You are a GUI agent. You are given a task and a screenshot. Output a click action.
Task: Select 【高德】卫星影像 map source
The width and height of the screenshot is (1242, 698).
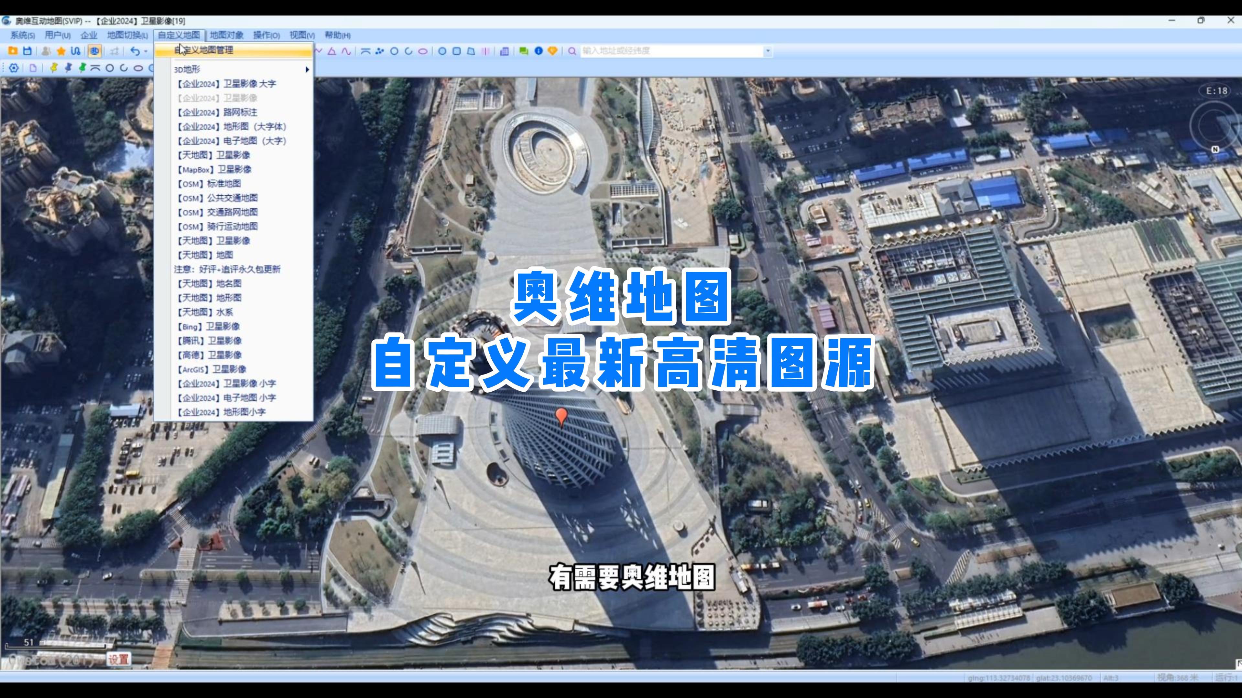click(233, 355)
